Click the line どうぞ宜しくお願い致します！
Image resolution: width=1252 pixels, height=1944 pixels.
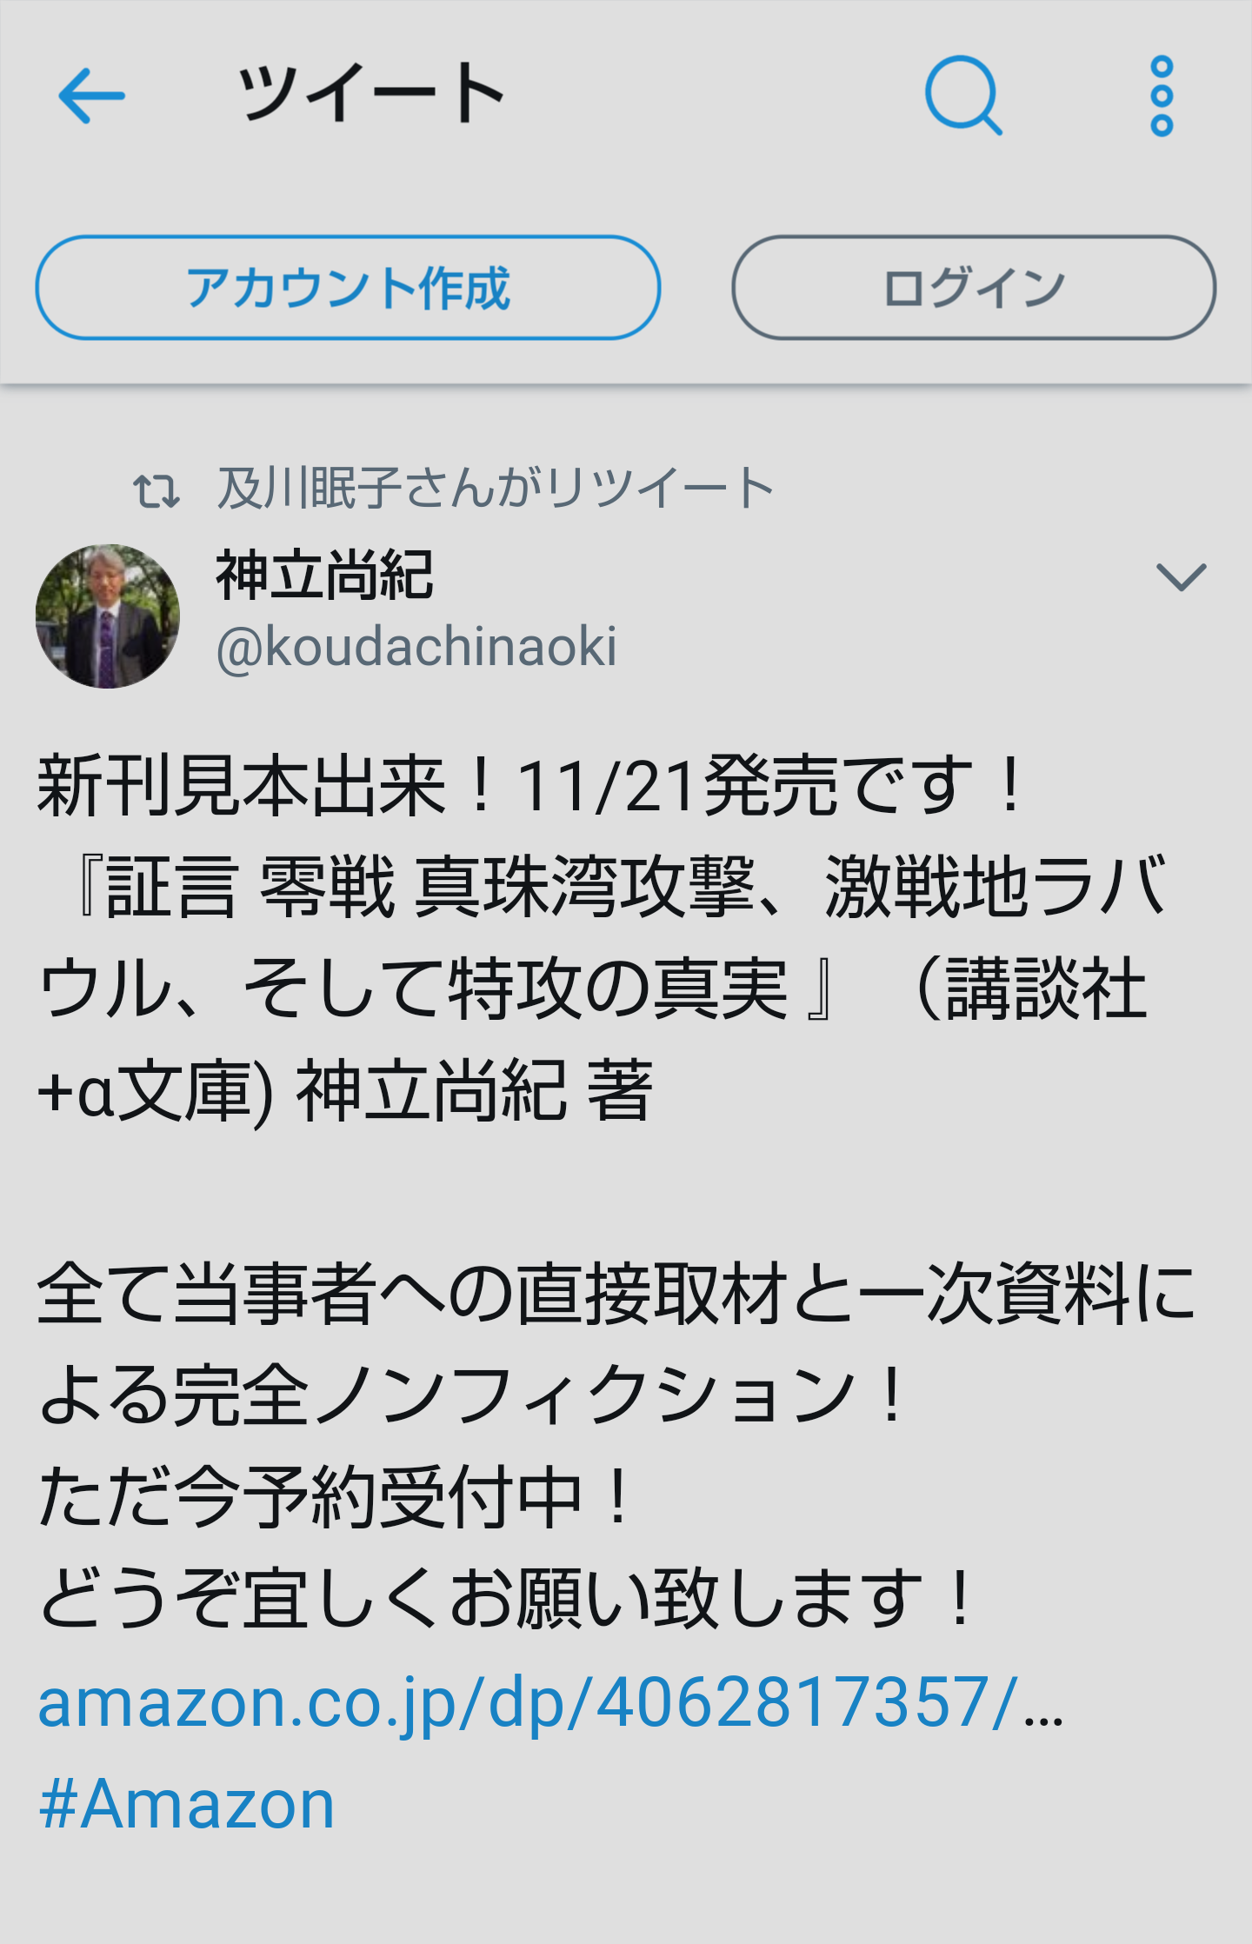507,1598
